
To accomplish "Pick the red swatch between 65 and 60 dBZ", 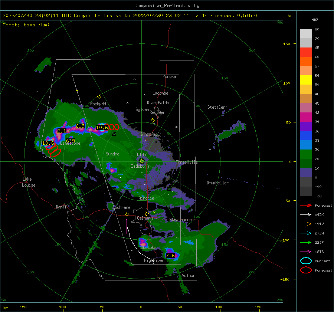I will coord(306,52).
